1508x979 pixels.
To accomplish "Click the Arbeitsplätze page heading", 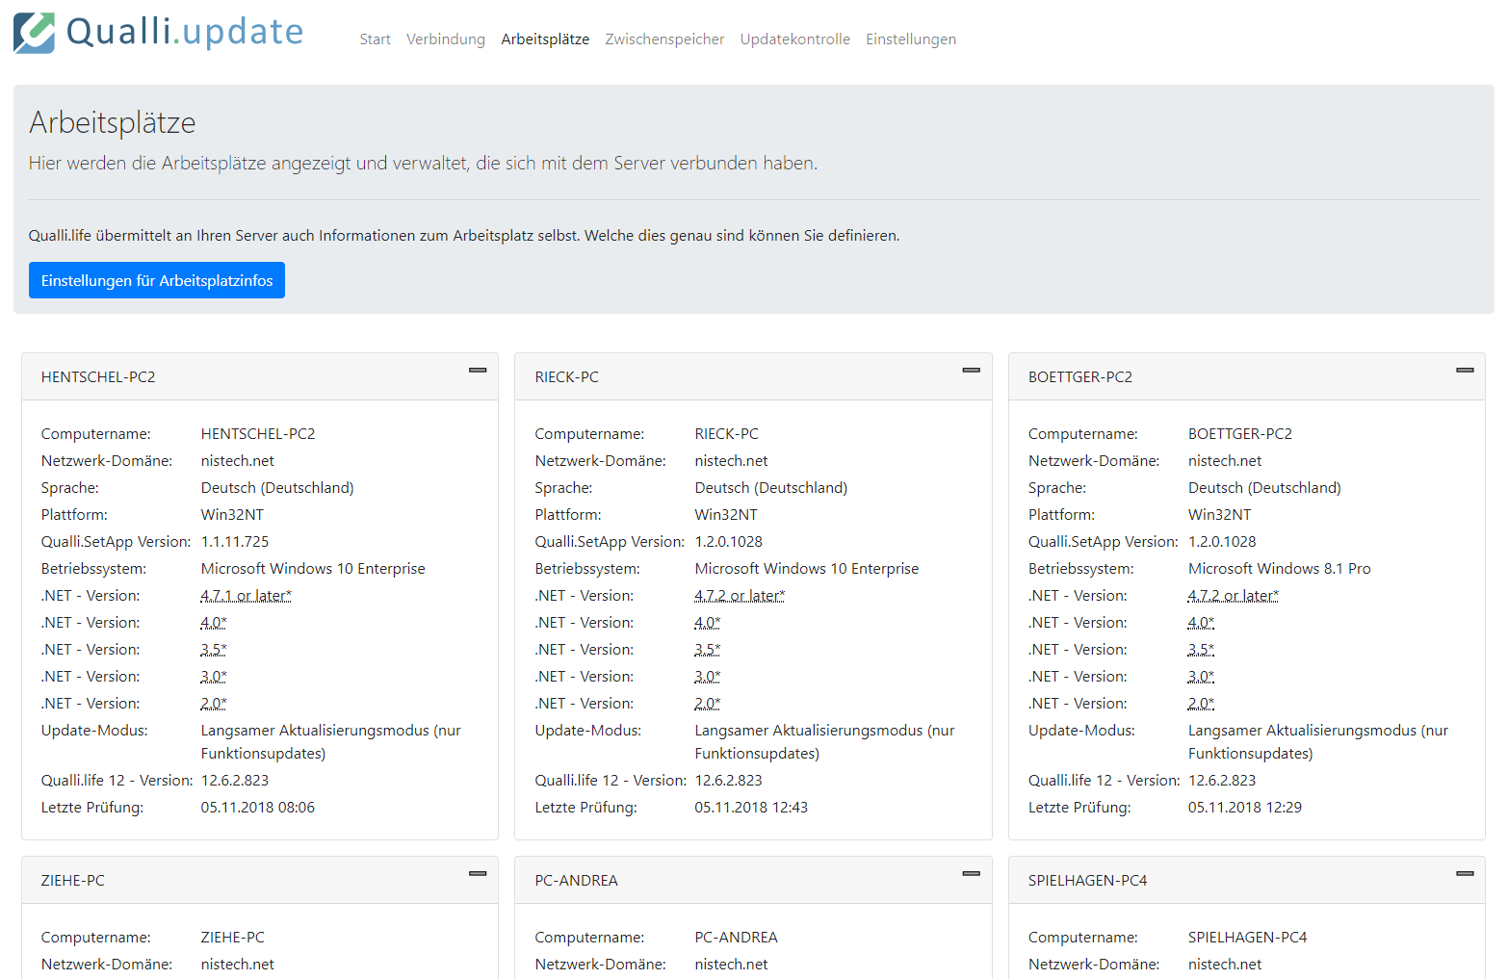I will pos(113,122).
